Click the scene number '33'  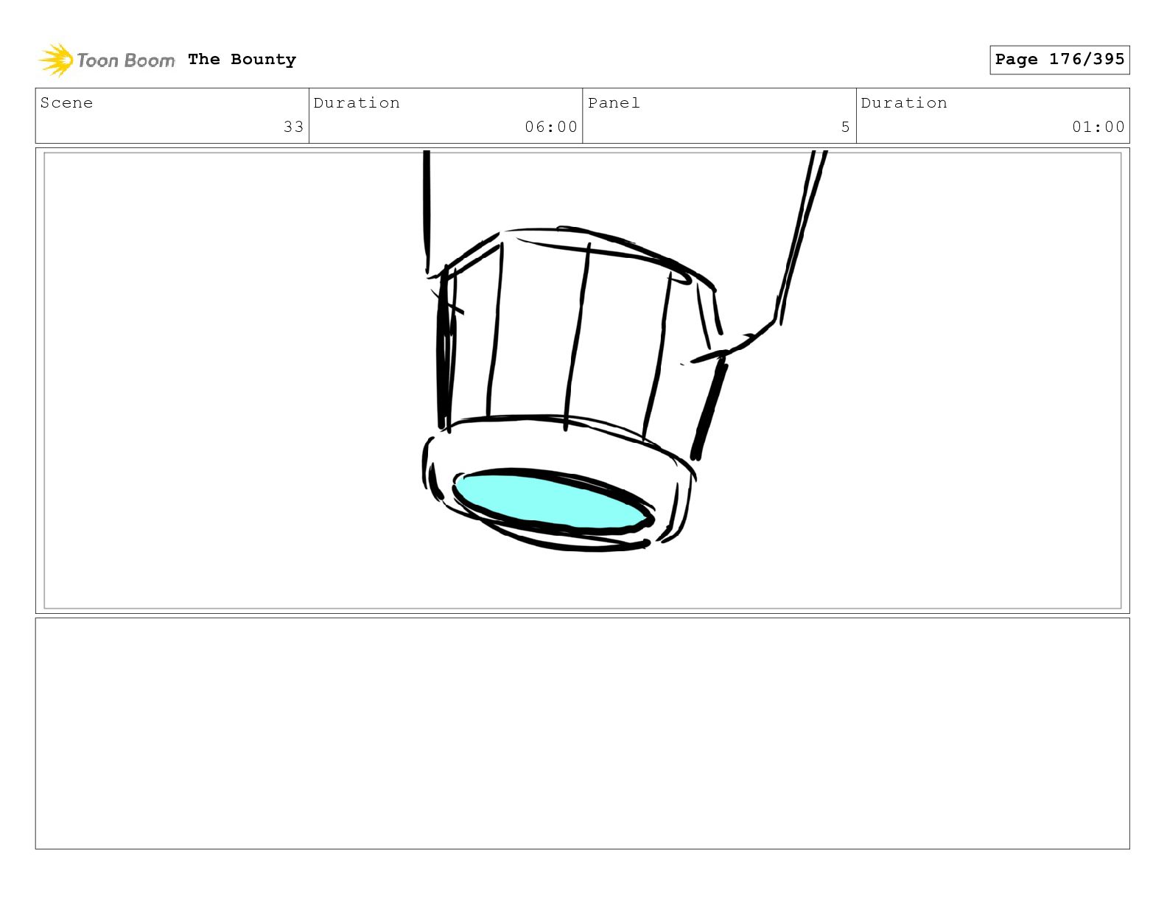click(293, 127)
